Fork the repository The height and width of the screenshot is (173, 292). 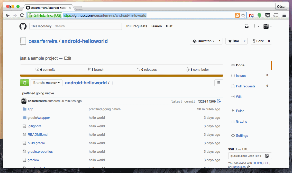point(258,41)
